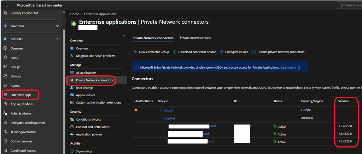The width and height of the screenshot is (362, 154).
Task: Click the Version column header
Action: tap(343, 101)
